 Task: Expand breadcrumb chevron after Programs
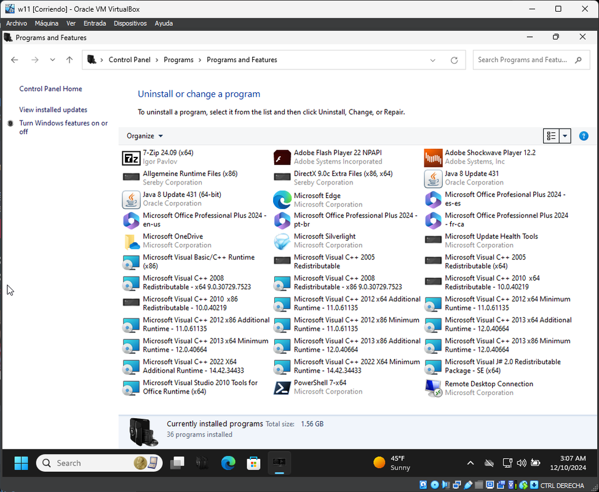(200, 60)
